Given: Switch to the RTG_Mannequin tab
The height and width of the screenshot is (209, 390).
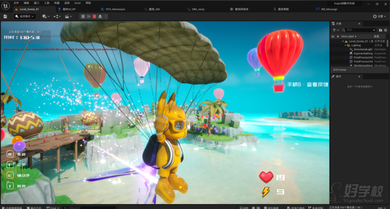Looking at the screenshot, I should click(x=115, y=9).
